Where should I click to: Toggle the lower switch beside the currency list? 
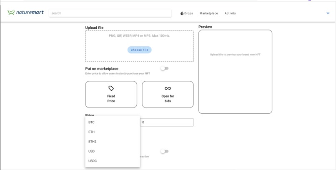pyautogui.click(x=165, y=151)
